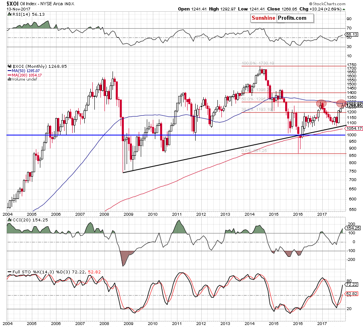Image resolution: width=363 pixels, height=327 pixels.
Task: Click the 1750 price axis label
Action: tap(351, 65)
